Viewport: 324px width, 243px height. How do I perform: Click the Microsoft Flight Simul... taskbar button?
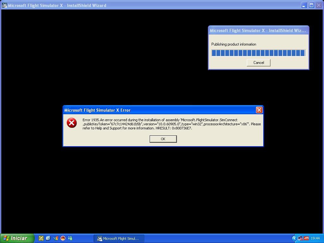(119, 239)
